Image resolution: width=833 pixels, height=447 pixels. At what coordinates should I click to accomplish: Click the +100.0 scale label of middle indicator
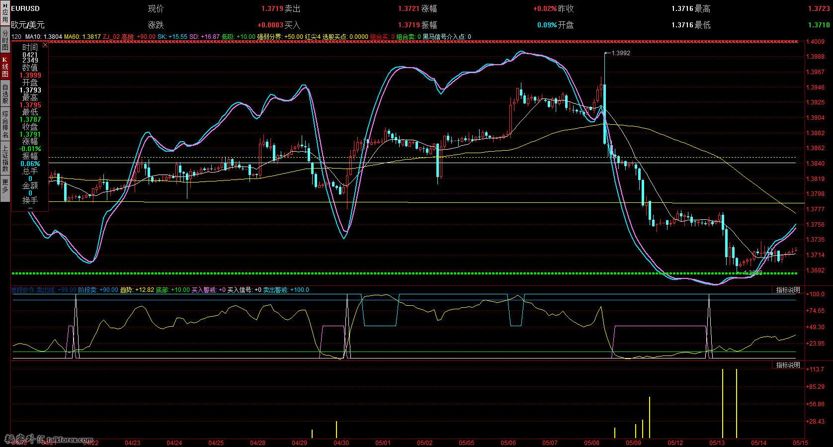click(816, 294)
